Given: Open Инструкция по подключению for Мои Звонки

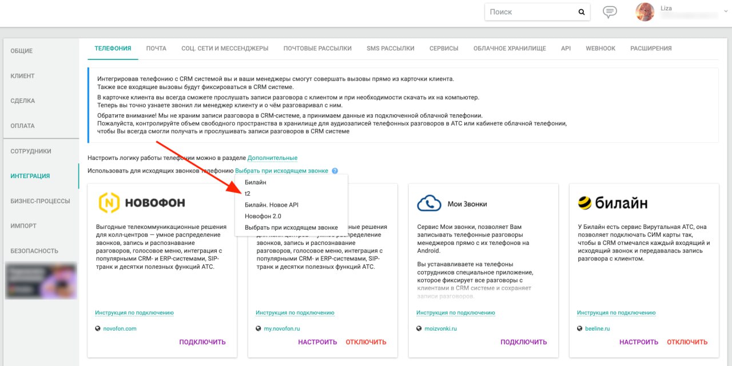Looking at the screenshot, I should pyautogui.click(x=456, y=313).
